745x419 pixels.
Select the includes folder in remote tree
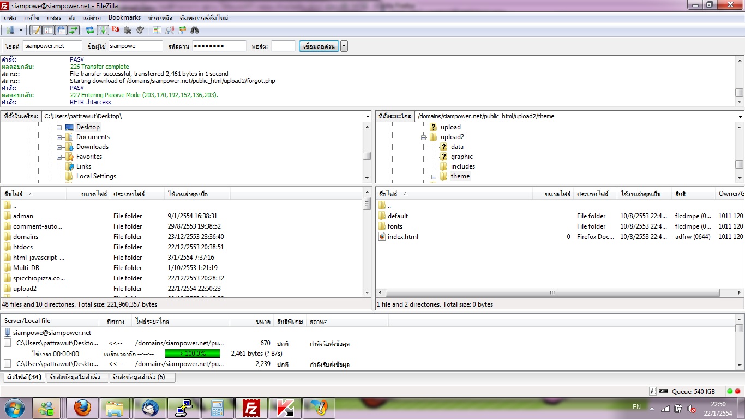click(x=463, y=166)
